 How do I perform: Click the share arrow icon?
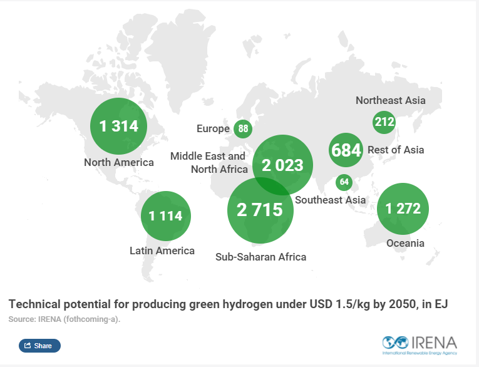[28, 345]
